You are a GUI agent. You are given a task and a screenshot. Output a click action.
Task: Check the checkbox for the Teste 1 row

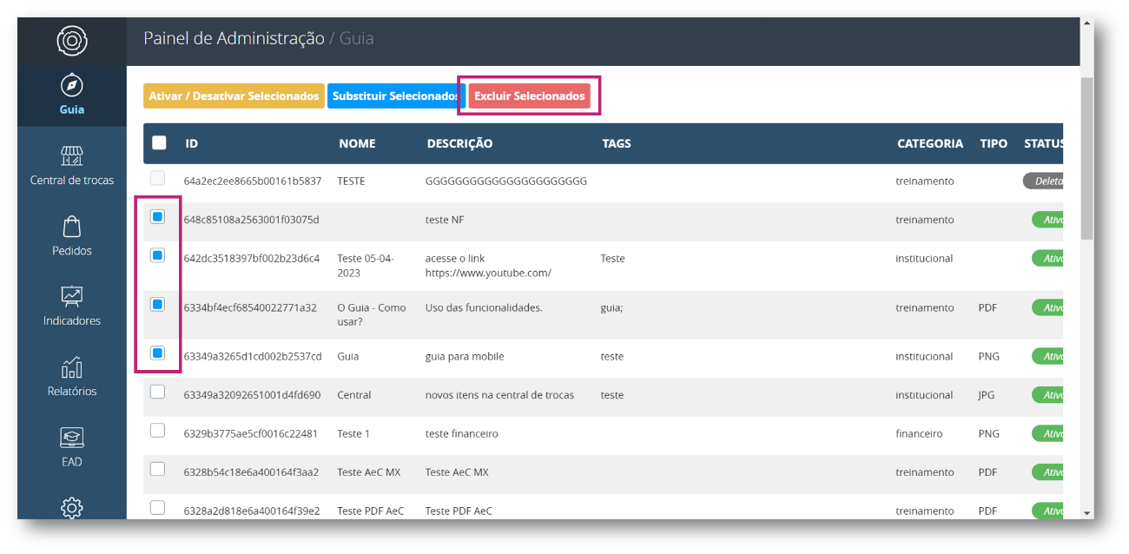pos(157,430)
